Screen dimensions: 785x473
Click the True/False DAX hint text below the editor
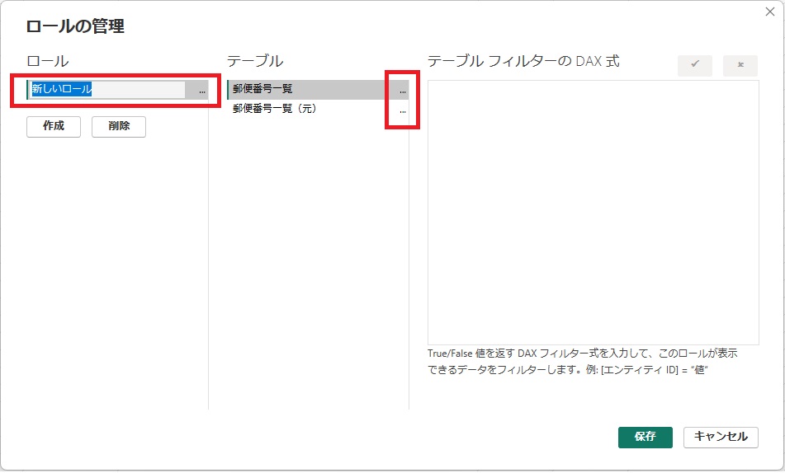click(x=582, y=361)
